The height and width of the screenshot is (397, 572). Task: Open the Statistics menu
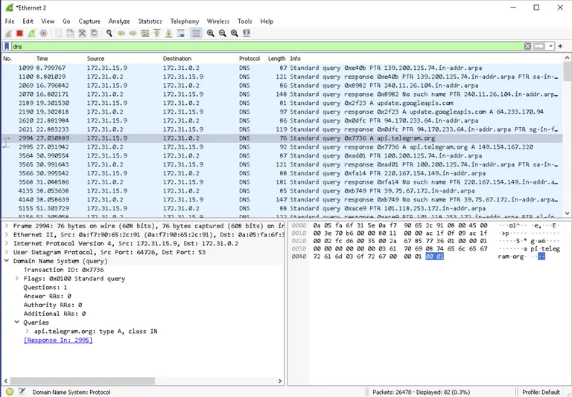150,21
